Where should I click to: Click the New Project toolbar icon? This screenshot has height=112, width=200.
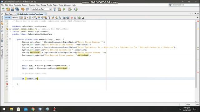(x=8, y=9)
